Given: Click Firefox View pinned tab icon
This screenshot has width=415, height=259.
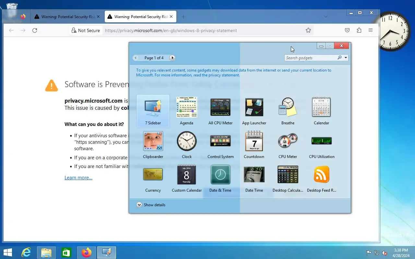Looking at the screenshot, I should 23,17.
